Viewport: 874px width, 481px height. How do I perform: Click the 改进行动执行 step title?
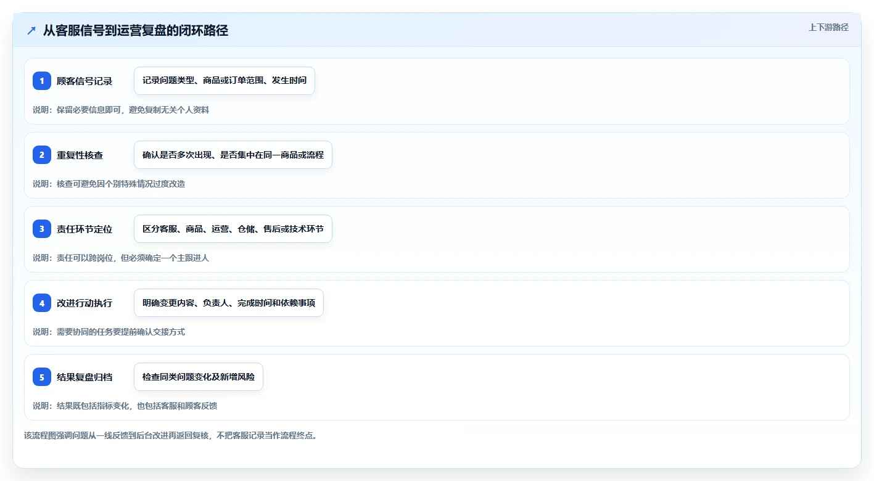point(85,303)
